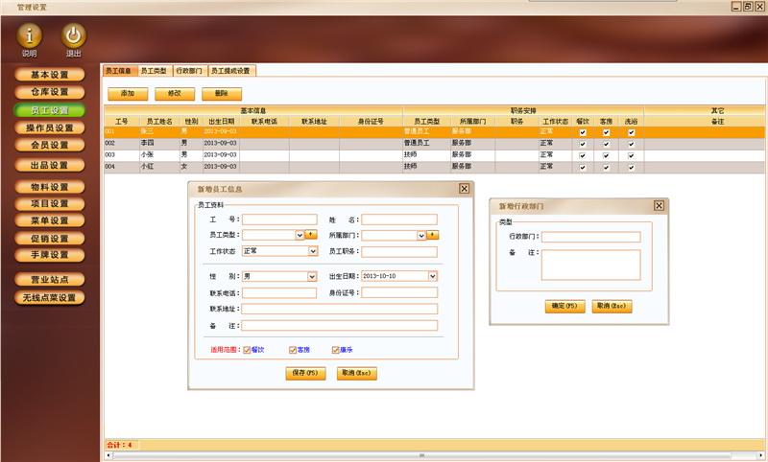The height and width of the screenshot is (462, 768).
Task: Toggle the 康乐 checkbox in 适用范围
Action: [x=335, y=350]
